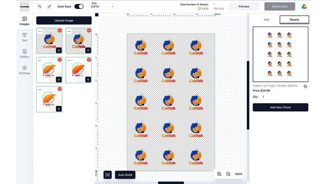328x184 pixels.
Task: Zoom out with the magnifier minus icon
Action: coord(228,174)
